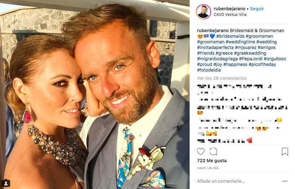Viewport: 295px width, 189px height.
Task: Click the comment speech bubble icon
Action: pyautogui.click(x=213, y=152)
